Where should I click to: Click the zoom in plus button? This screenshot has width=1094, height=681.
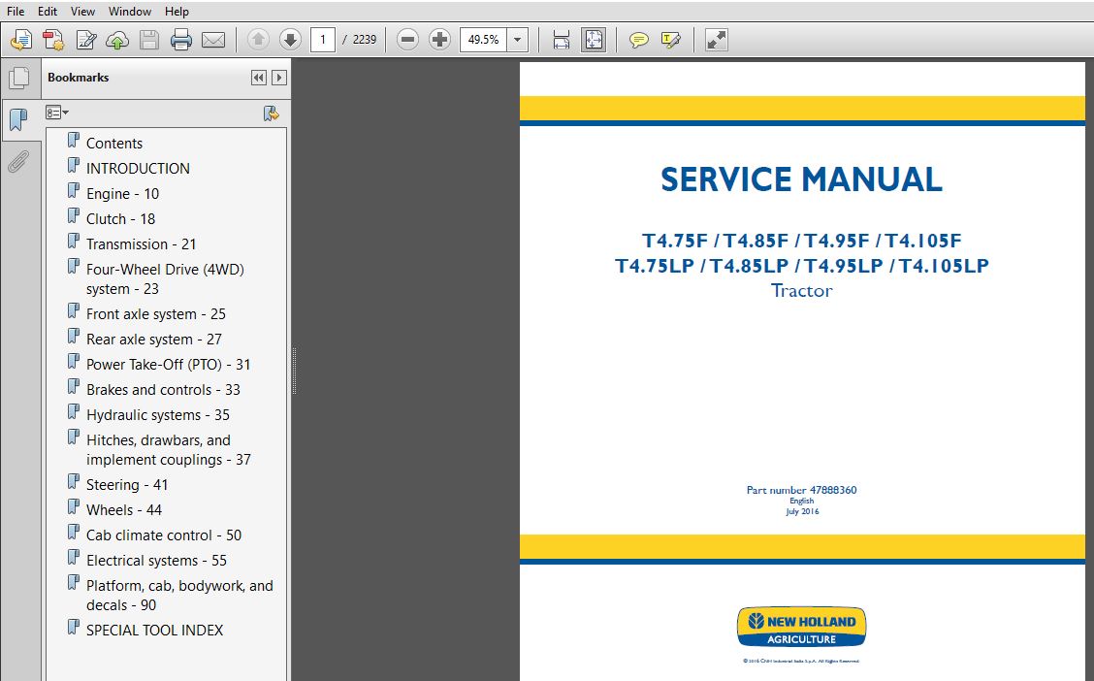pos(439,40)
